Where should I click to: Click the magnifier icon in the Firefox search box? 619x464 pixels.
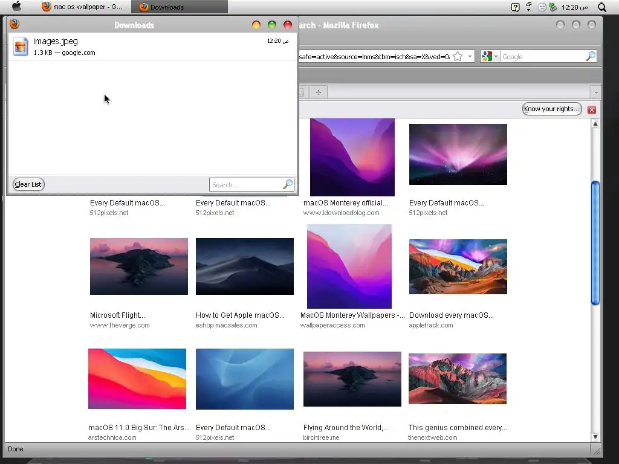tap(590, 56)
